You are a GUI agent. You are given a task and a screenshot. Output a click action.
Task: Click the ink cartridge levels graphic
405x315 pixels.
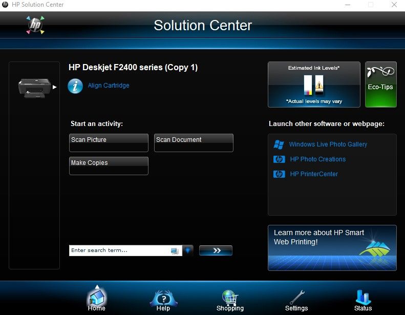(313, 85)
